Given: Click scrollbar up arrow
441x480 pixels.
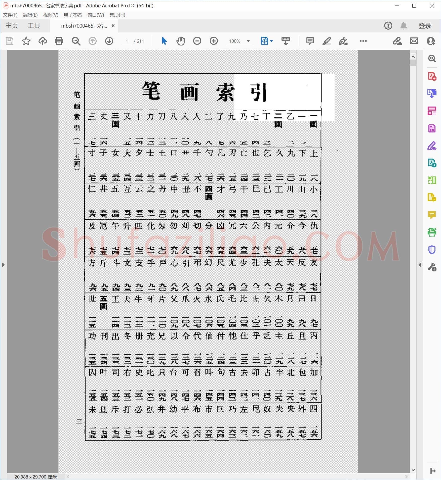Looking at the screenshot, I should 413,57.
